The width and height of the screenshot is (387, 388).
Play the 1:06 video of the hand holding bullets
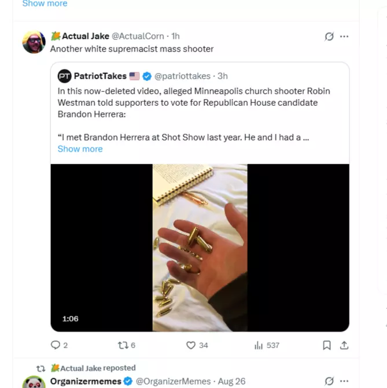click(x=200, y=247)
